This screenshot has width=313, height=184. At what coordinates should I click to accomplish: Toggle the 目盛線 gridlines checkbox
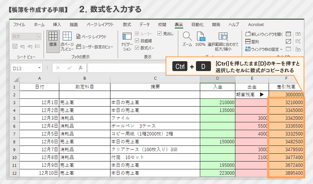point(137,41)
